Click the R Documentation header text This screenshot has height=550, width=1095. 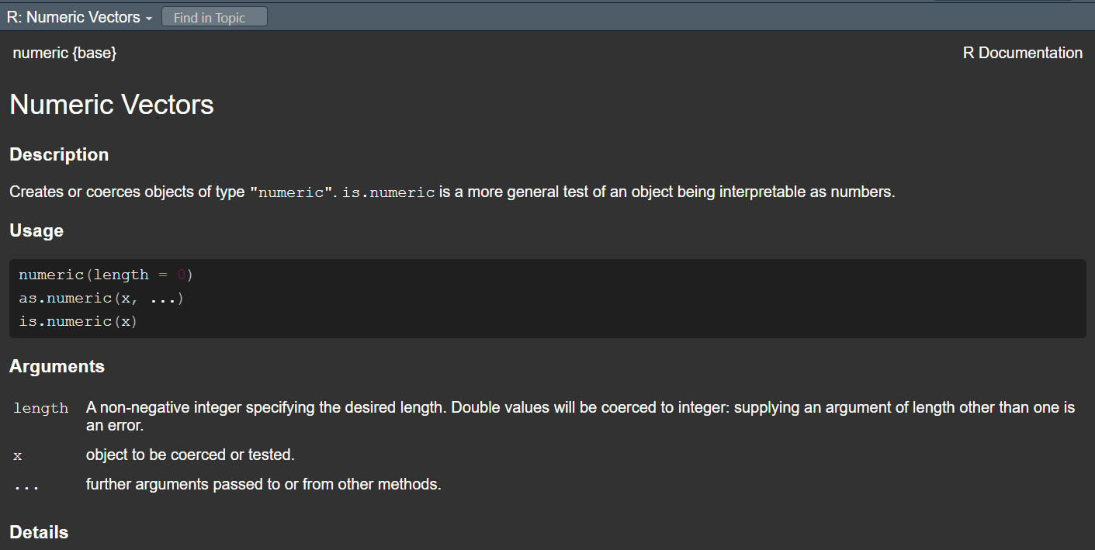(1022, 53)
